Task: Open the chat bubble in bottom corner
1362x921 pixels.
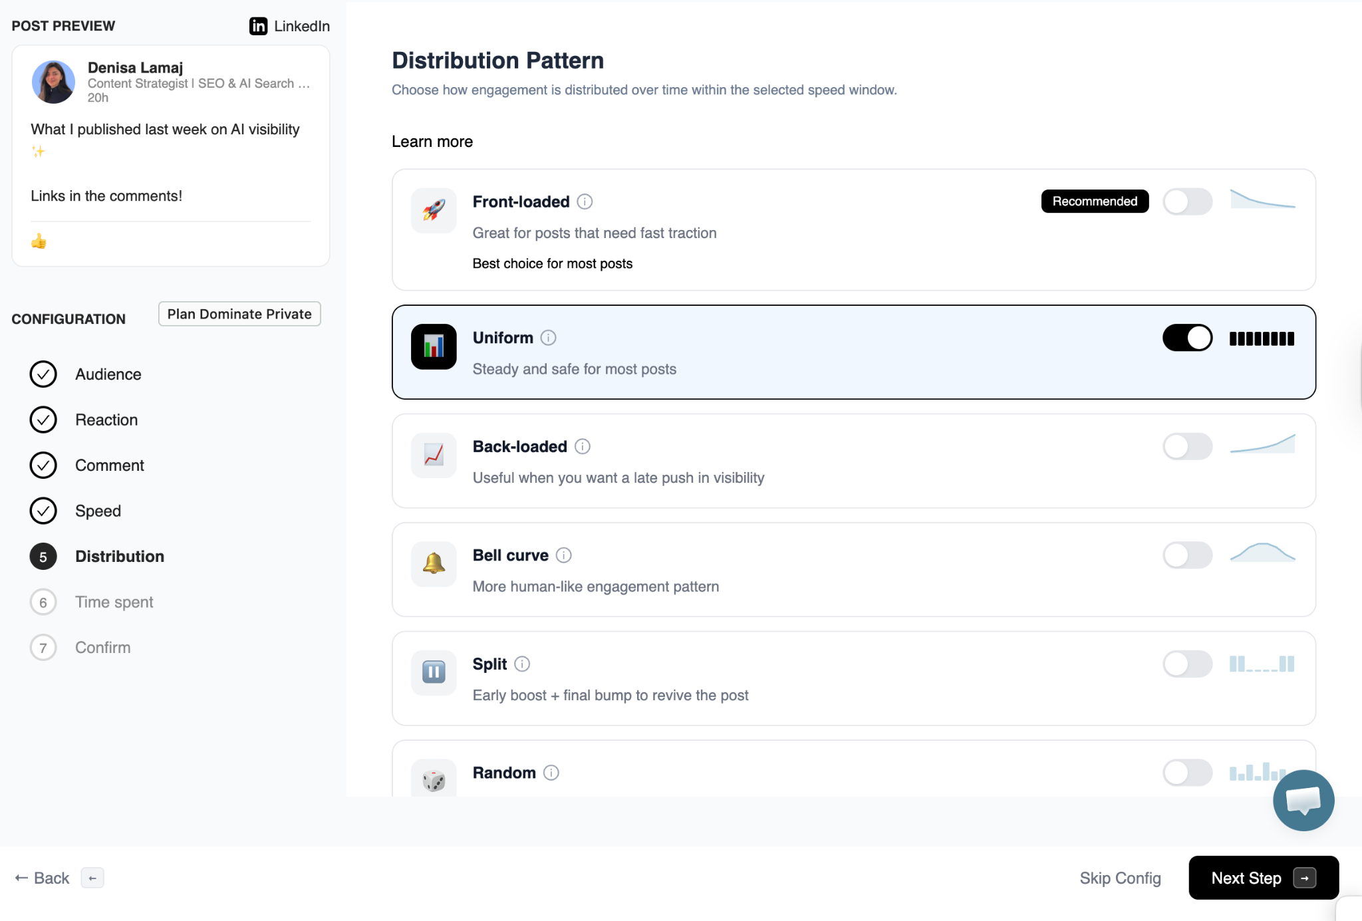Action: coord(1303,800)
